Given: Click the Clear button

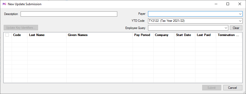Looking at the screenshot, I should [x=236, y=28].
